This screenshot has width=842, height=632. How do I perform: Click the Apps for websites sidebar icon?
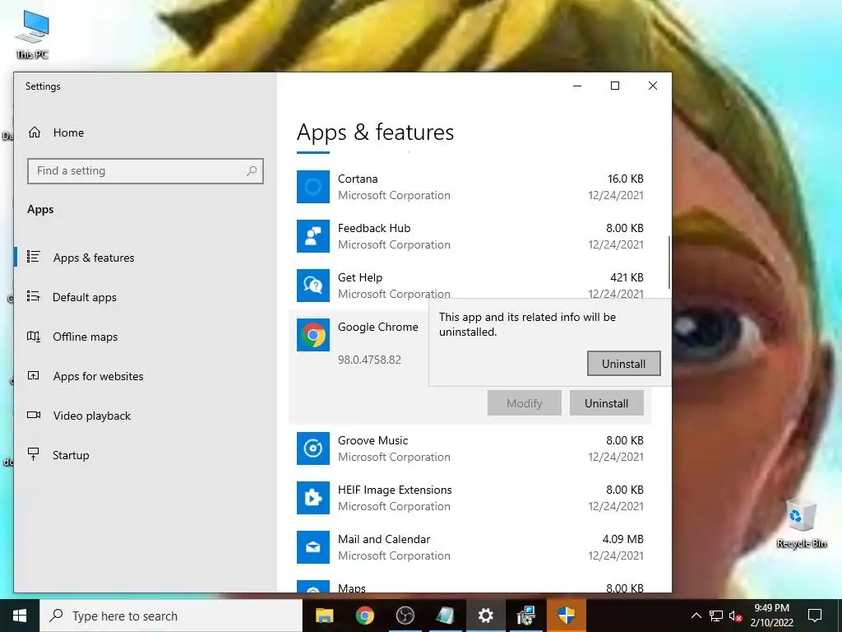[33, 375]
